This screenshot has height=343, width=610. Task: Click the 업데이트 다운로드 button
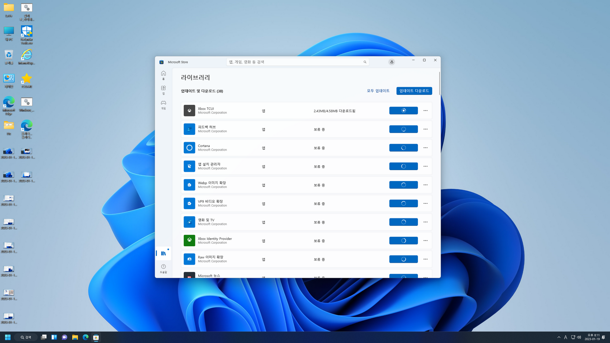(414, 91)
